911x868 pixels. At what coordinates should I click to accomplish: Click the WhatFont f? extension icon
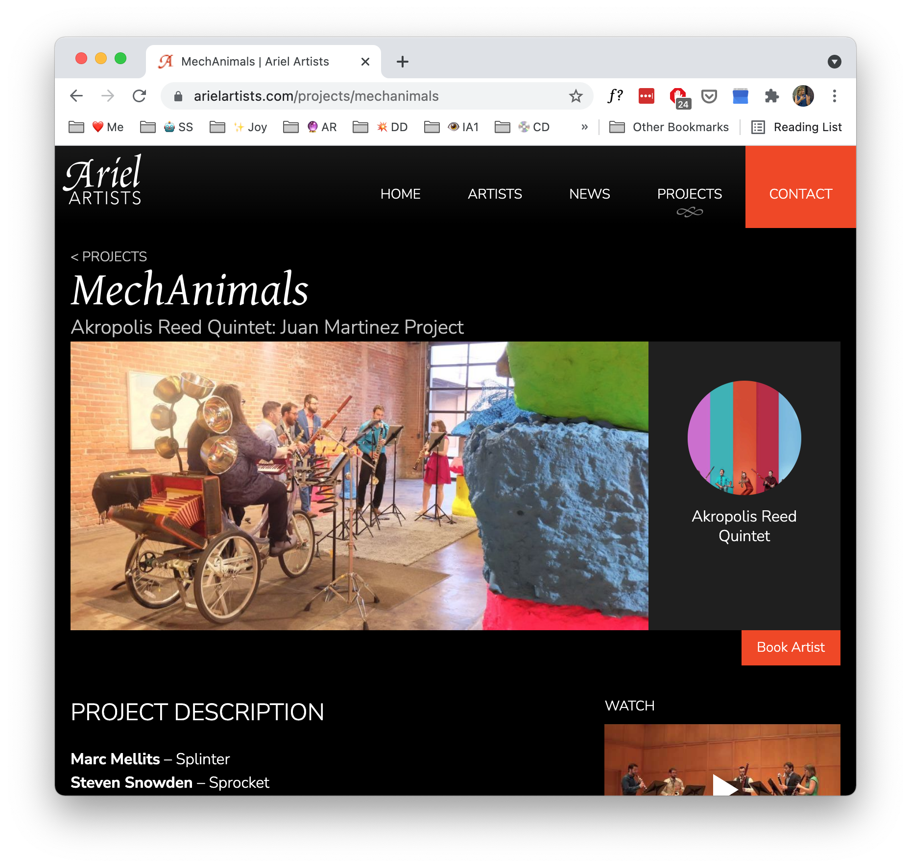pos(615,96)
